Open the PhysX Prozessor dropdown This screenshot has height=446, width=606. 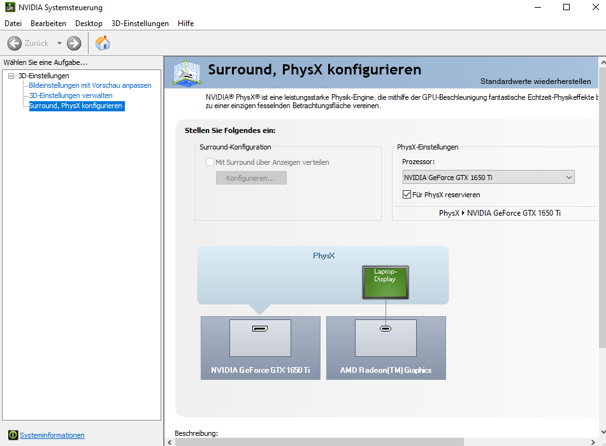pos(488,177)
